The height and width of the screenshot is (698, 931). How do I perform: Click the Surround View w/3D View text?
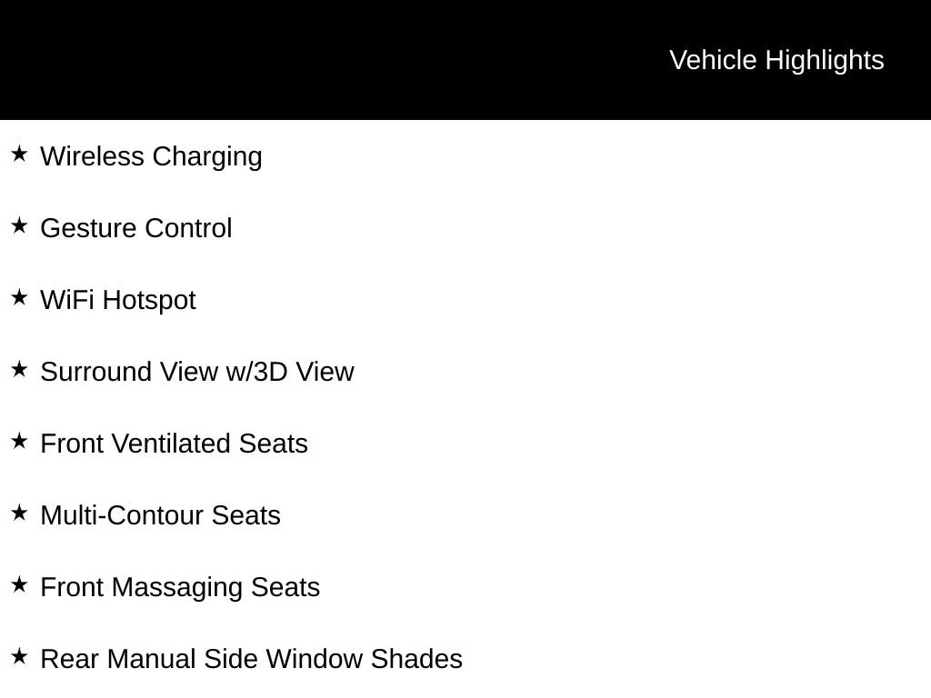[x=197, y=372]
